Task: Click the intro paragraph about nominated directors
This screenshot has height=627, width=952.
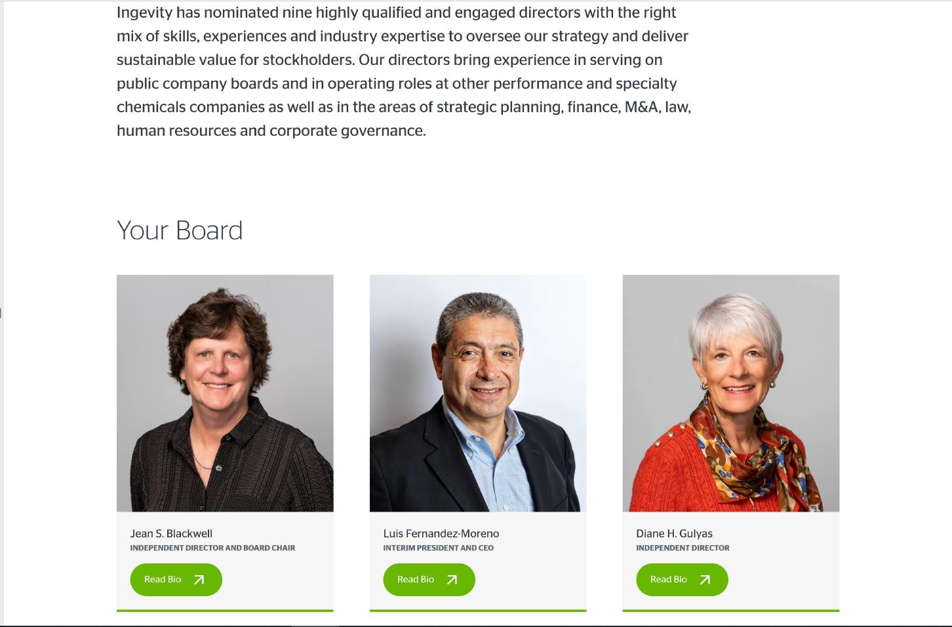Action: click(x=403, y=71)
